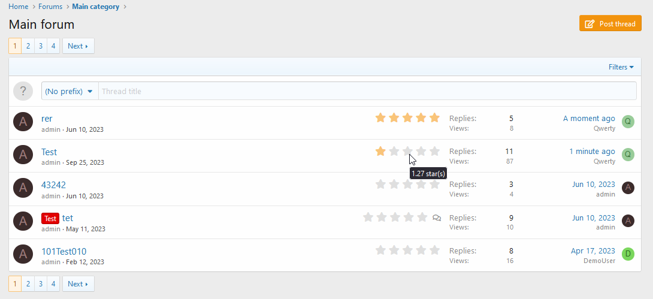The width and height of the screenshot is (653, 299).
Task: Click admin avatar on Test thread
Action: (23, 155)
